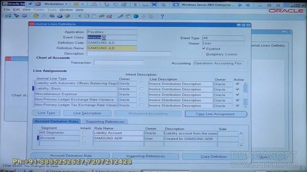
Task: Click the Edit Field pencil icon
Action: [x=120, y=16]
